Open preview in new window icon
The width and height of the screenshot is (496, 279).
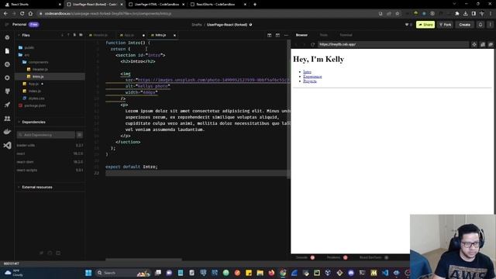tap(491, 45)
